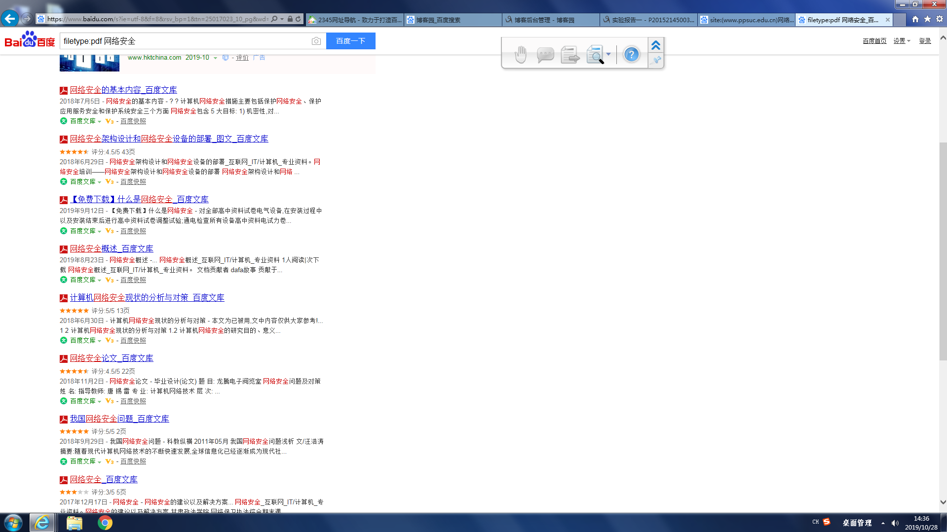This screenshot has width=947, height=532.
Task: Expand the address bar URL dropdown
Action: point(282,19)
